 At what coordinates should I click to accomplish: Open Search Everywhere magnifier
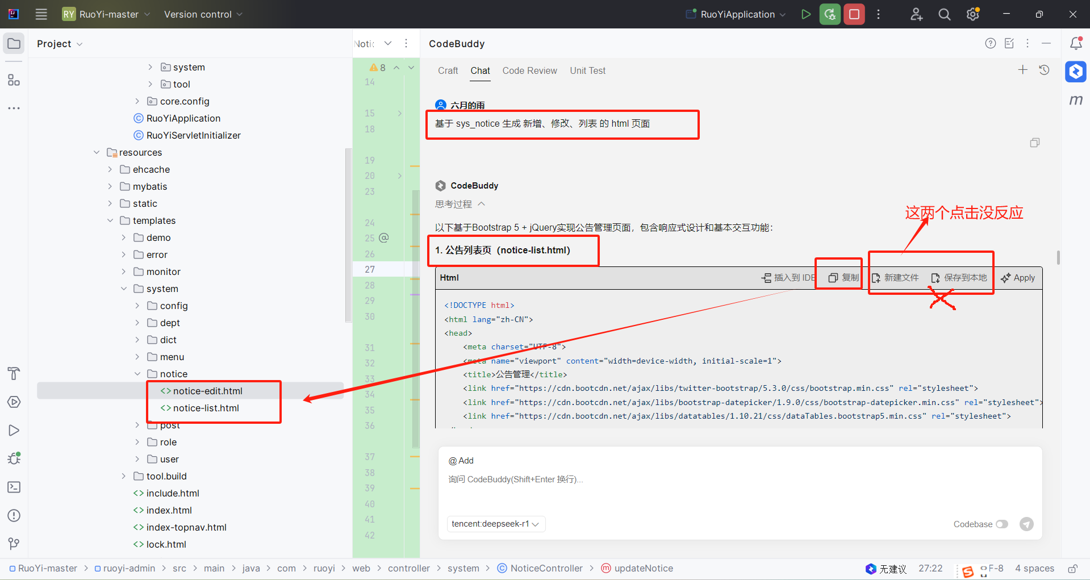coord(944,14)
